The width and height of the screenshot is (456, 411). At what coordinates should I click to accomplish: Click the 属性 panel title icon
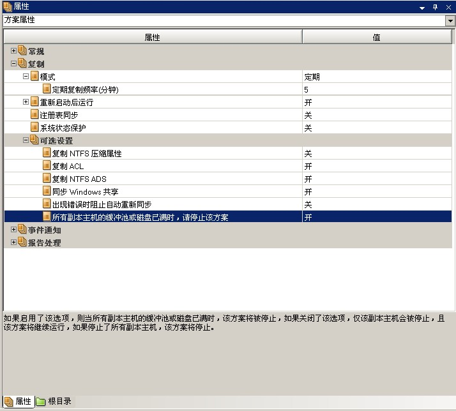(x=7, y=6)
